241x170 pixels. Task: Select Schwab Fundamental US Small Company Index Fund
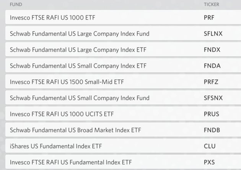pos(123,98)
